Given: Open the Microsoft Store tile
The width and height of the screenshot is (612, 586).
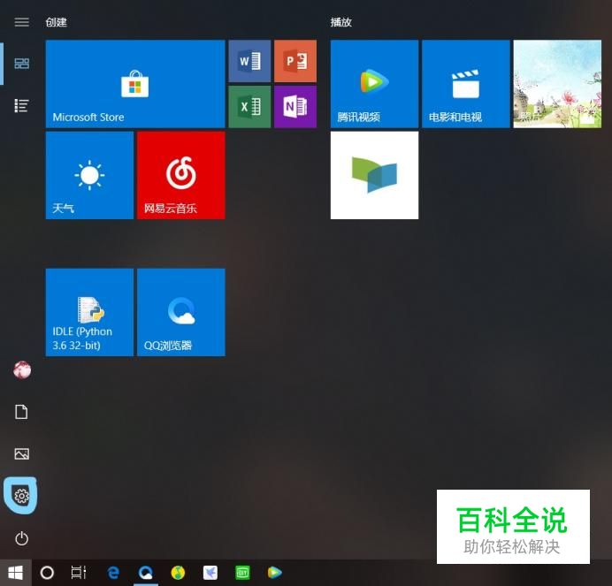Looking at the screenshot, I should click(135, 84).
